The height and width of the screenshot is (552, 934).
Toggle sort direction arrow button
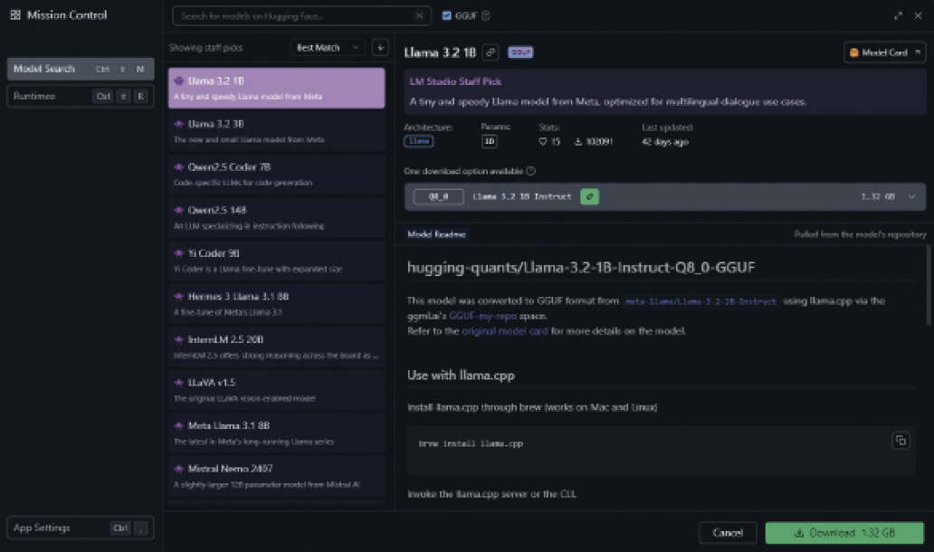tap(380, 48)
